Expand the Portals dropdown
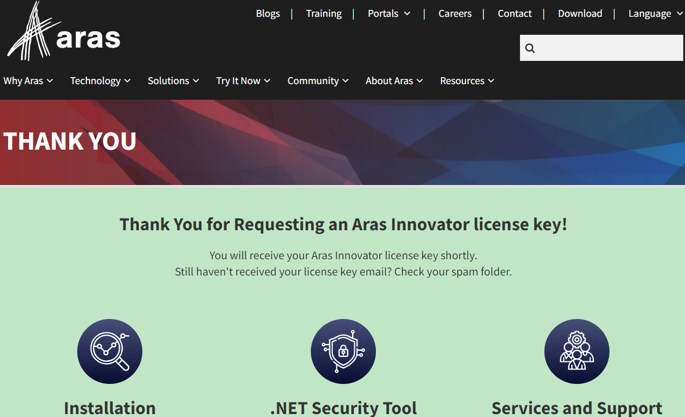 point(389,13)
